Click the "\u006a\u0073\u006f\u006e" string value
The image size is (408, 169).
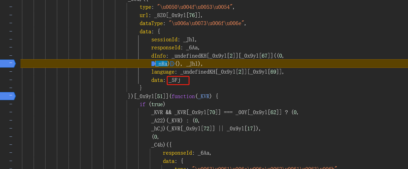pyautogui.click(x=206, y=23)
